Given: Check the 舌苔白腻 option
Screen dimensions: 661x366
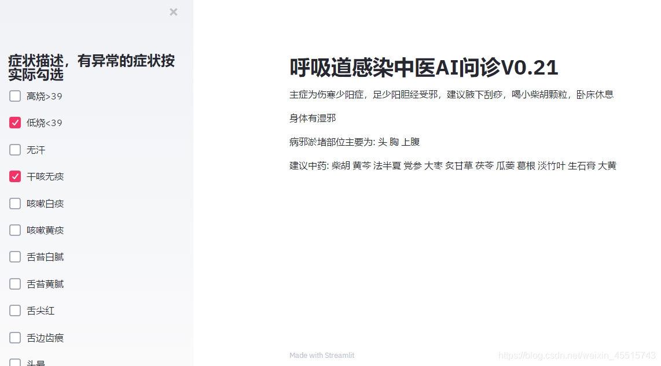Looking at the screenshot, I should pyautogui.click(x=15, y=257).
